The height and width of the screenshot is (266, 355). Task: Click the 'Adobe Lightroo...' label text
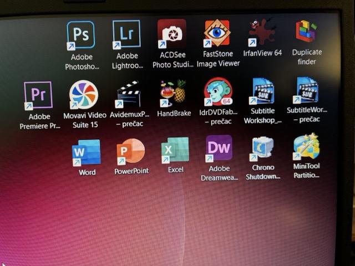(127, 61)
